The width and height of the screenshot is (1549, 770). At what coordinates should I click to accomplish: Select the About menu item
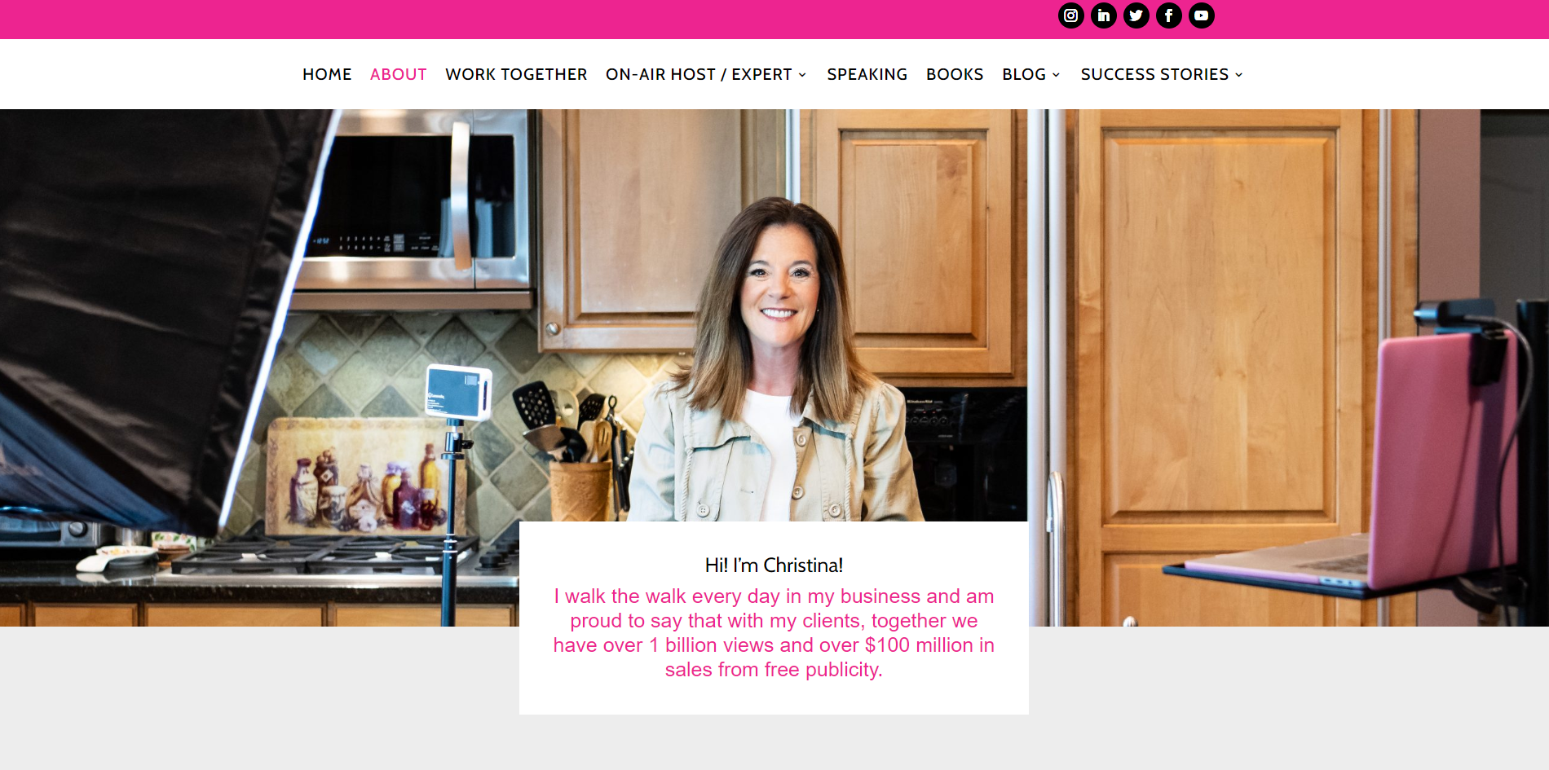[399, 74]
